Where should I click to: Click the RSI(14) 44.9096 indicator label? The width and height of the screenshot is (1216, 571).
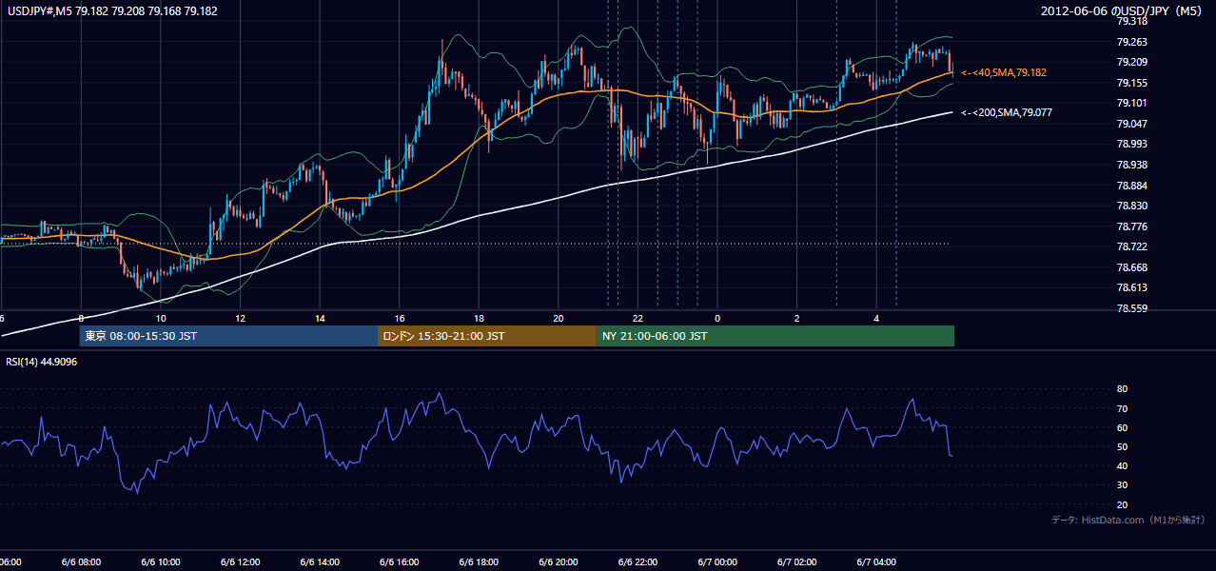coord(42,362)
